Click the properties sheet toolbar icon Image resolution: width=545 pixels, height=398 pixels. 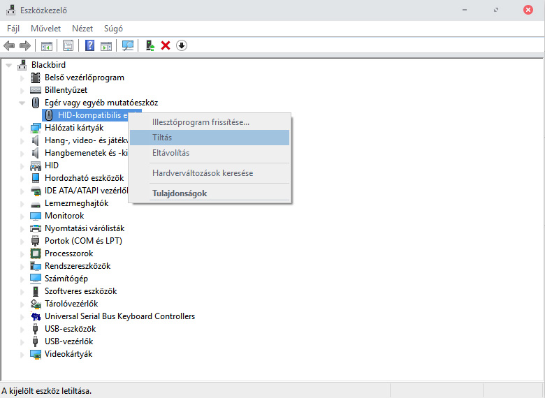coord(68,45)
